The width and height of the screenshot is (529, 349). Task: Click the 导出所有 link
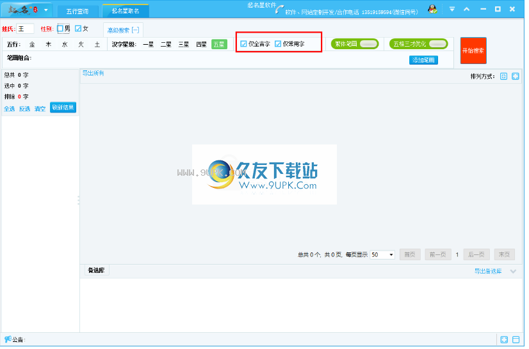pos(94,74)
